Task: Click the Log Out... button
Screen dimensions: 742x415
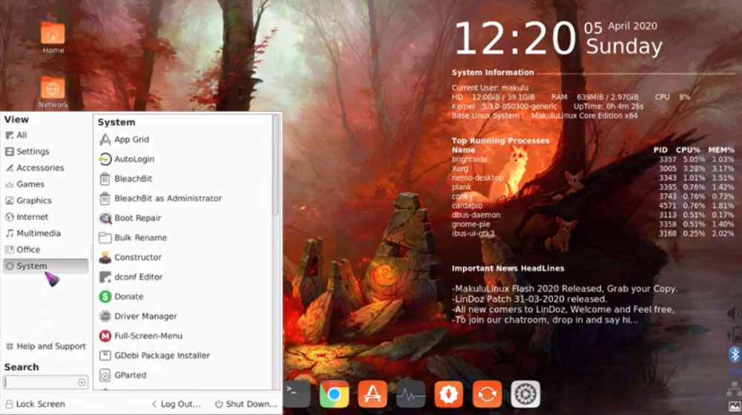Action: coord(176,404)
